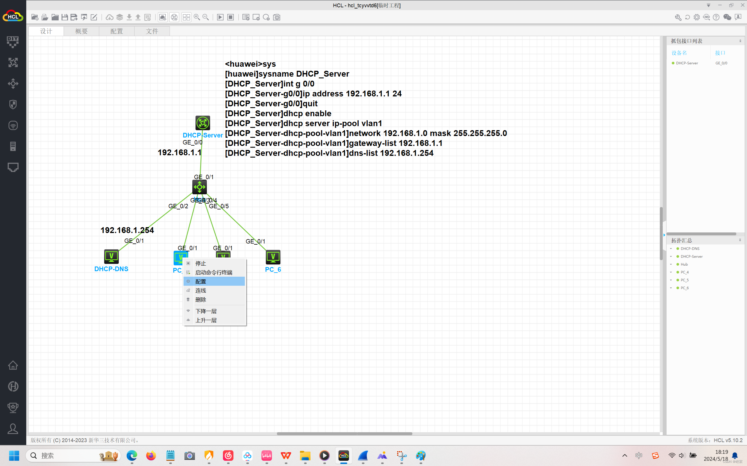Open the router devices sidebar icon
Screen dimensions: 747x466
pyautogui.click(x=13, y=63)
